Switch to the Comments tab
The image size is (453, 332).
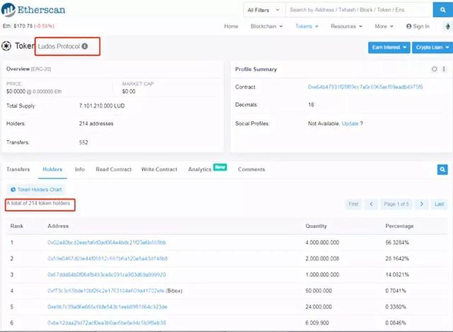tap(251, 169)
